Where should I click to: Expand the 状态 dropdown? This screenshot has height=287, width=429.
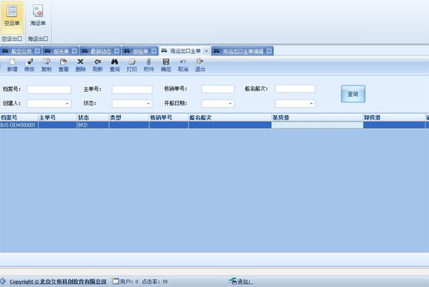tap(149, 104)
